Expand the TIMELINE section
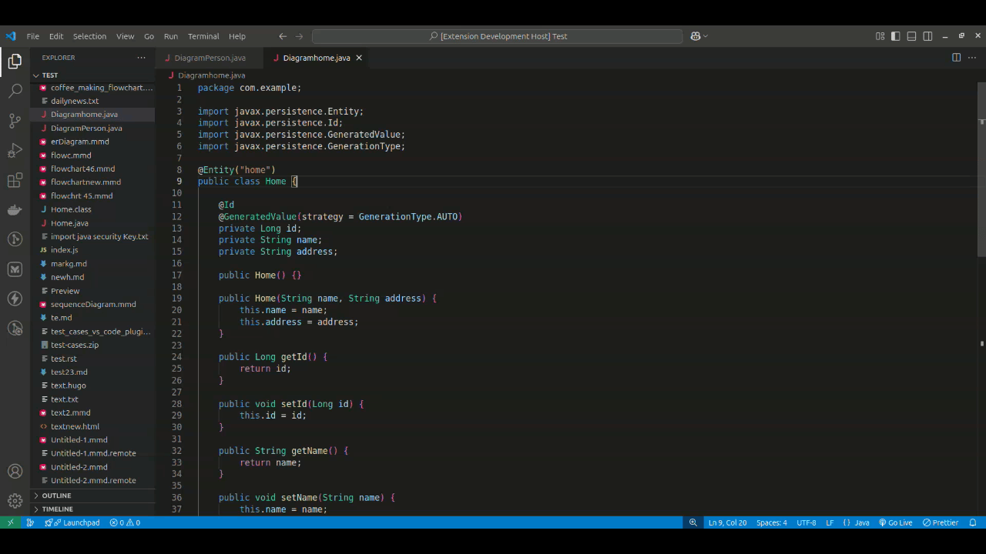986x554 pixels. click(x=57, y=509)
